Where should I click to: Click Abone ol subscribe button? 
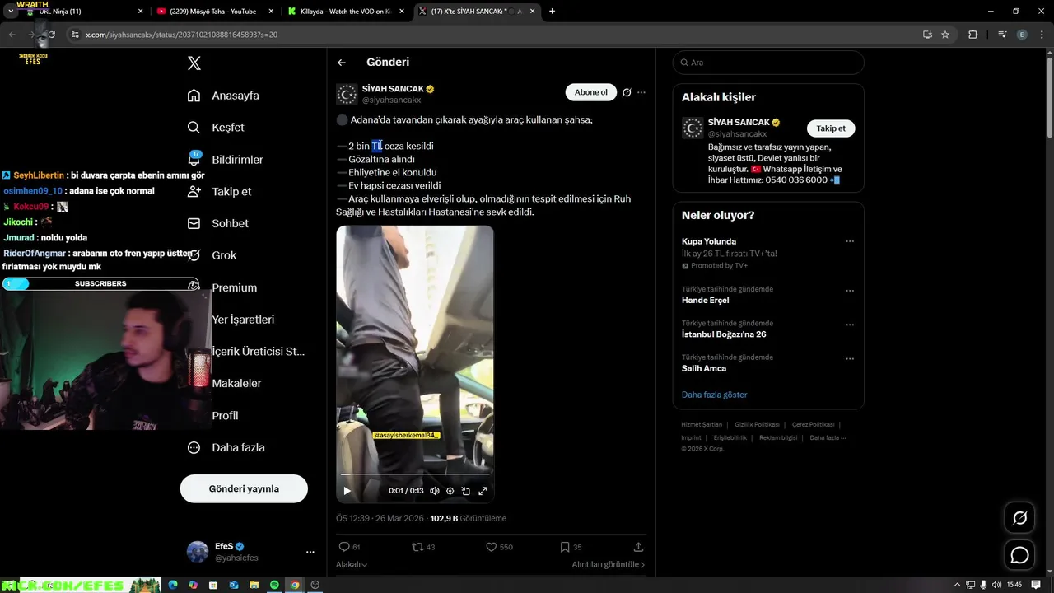click(x=590, y=92)
